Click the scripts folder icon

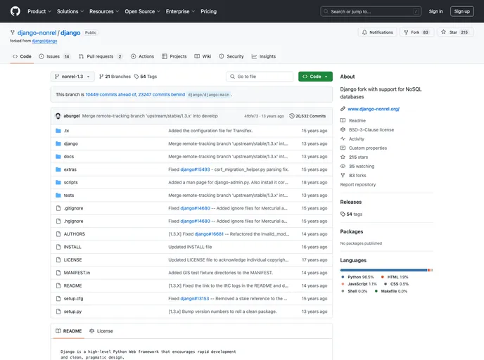point(58,182)
